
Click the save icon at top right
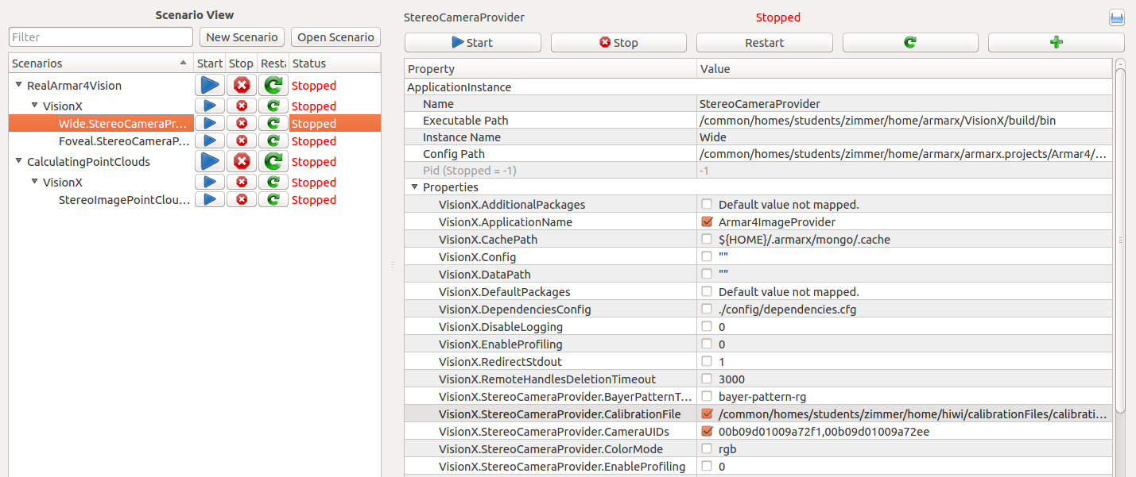point(1116,18)
